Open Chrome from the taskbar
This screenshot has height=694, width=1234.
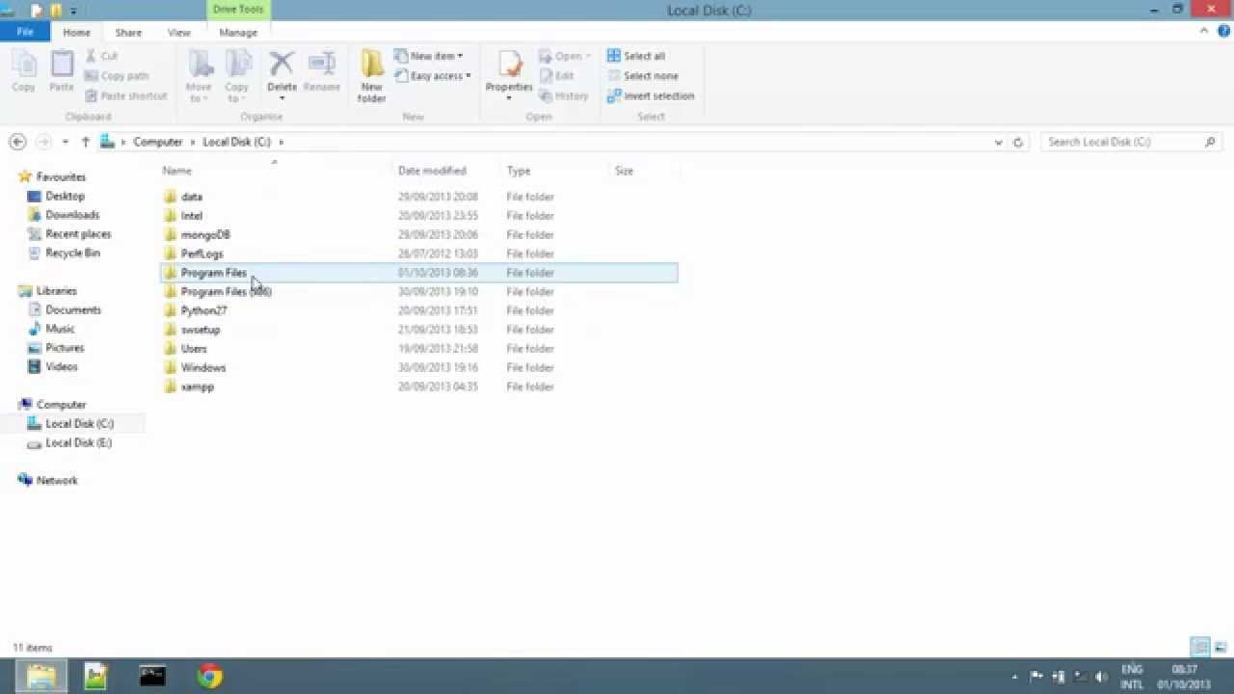[x=209, y=676]
